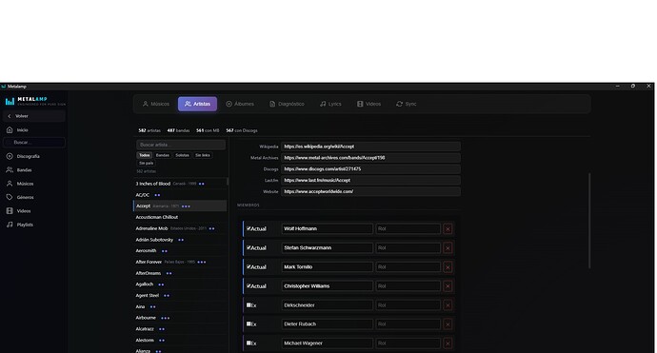
Task: Check the Ex box for Dirkschneider
Action: click(249, 304)
